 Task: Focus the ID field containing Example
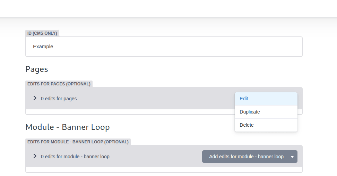164,47
